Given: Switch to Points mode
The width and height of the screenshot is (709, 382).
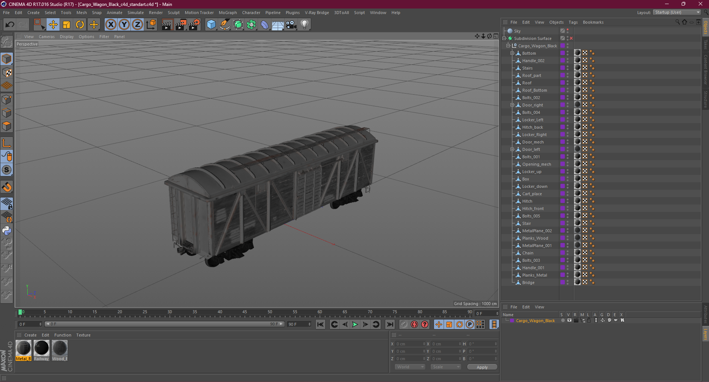Looking at the screenshot, I should click(x=7, y=99).
